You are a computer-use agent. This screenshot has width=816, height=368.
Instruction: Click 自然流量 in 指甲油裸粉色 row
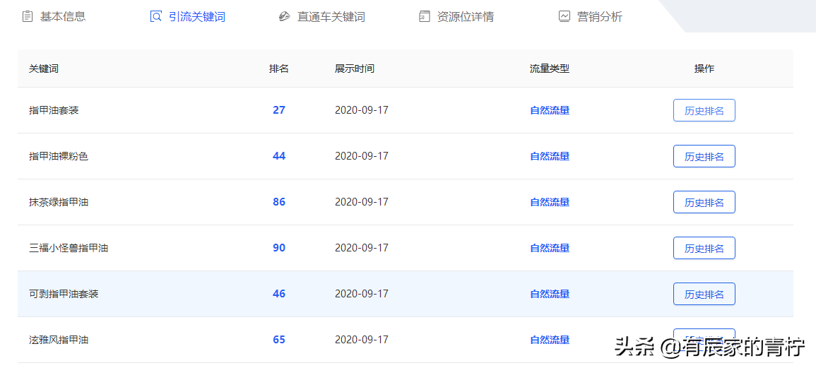coord(550,156)
